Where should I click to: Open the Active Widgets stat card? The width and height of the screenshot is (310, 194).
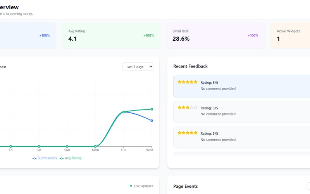(x=290, y=35)
